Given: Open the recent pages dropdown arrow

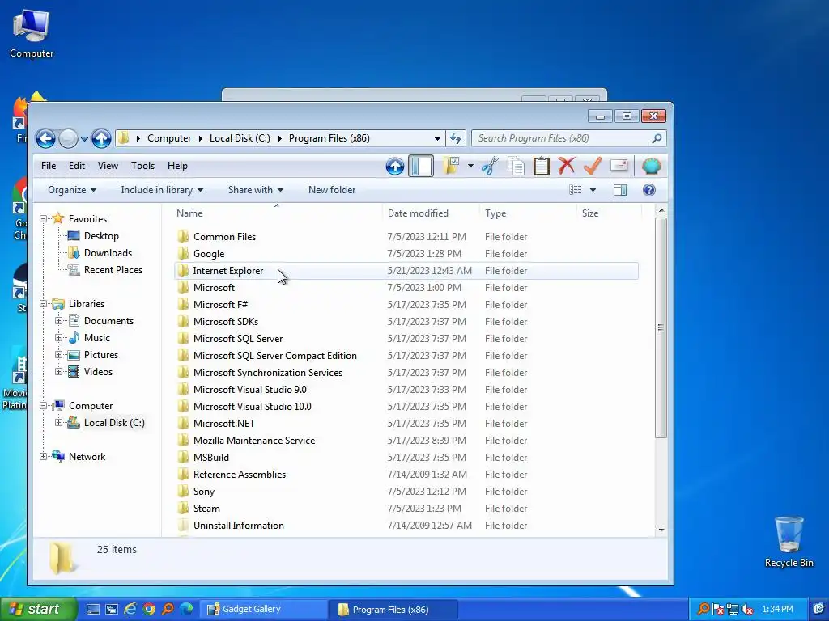Looking at the screenshot, I should 84,139.
